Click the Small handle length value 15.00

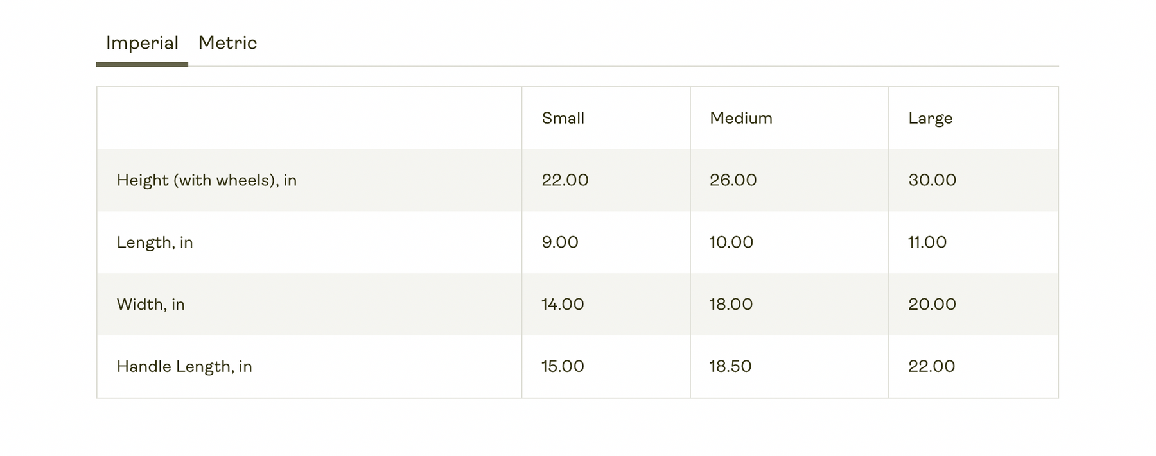click(x=563, y=366)
